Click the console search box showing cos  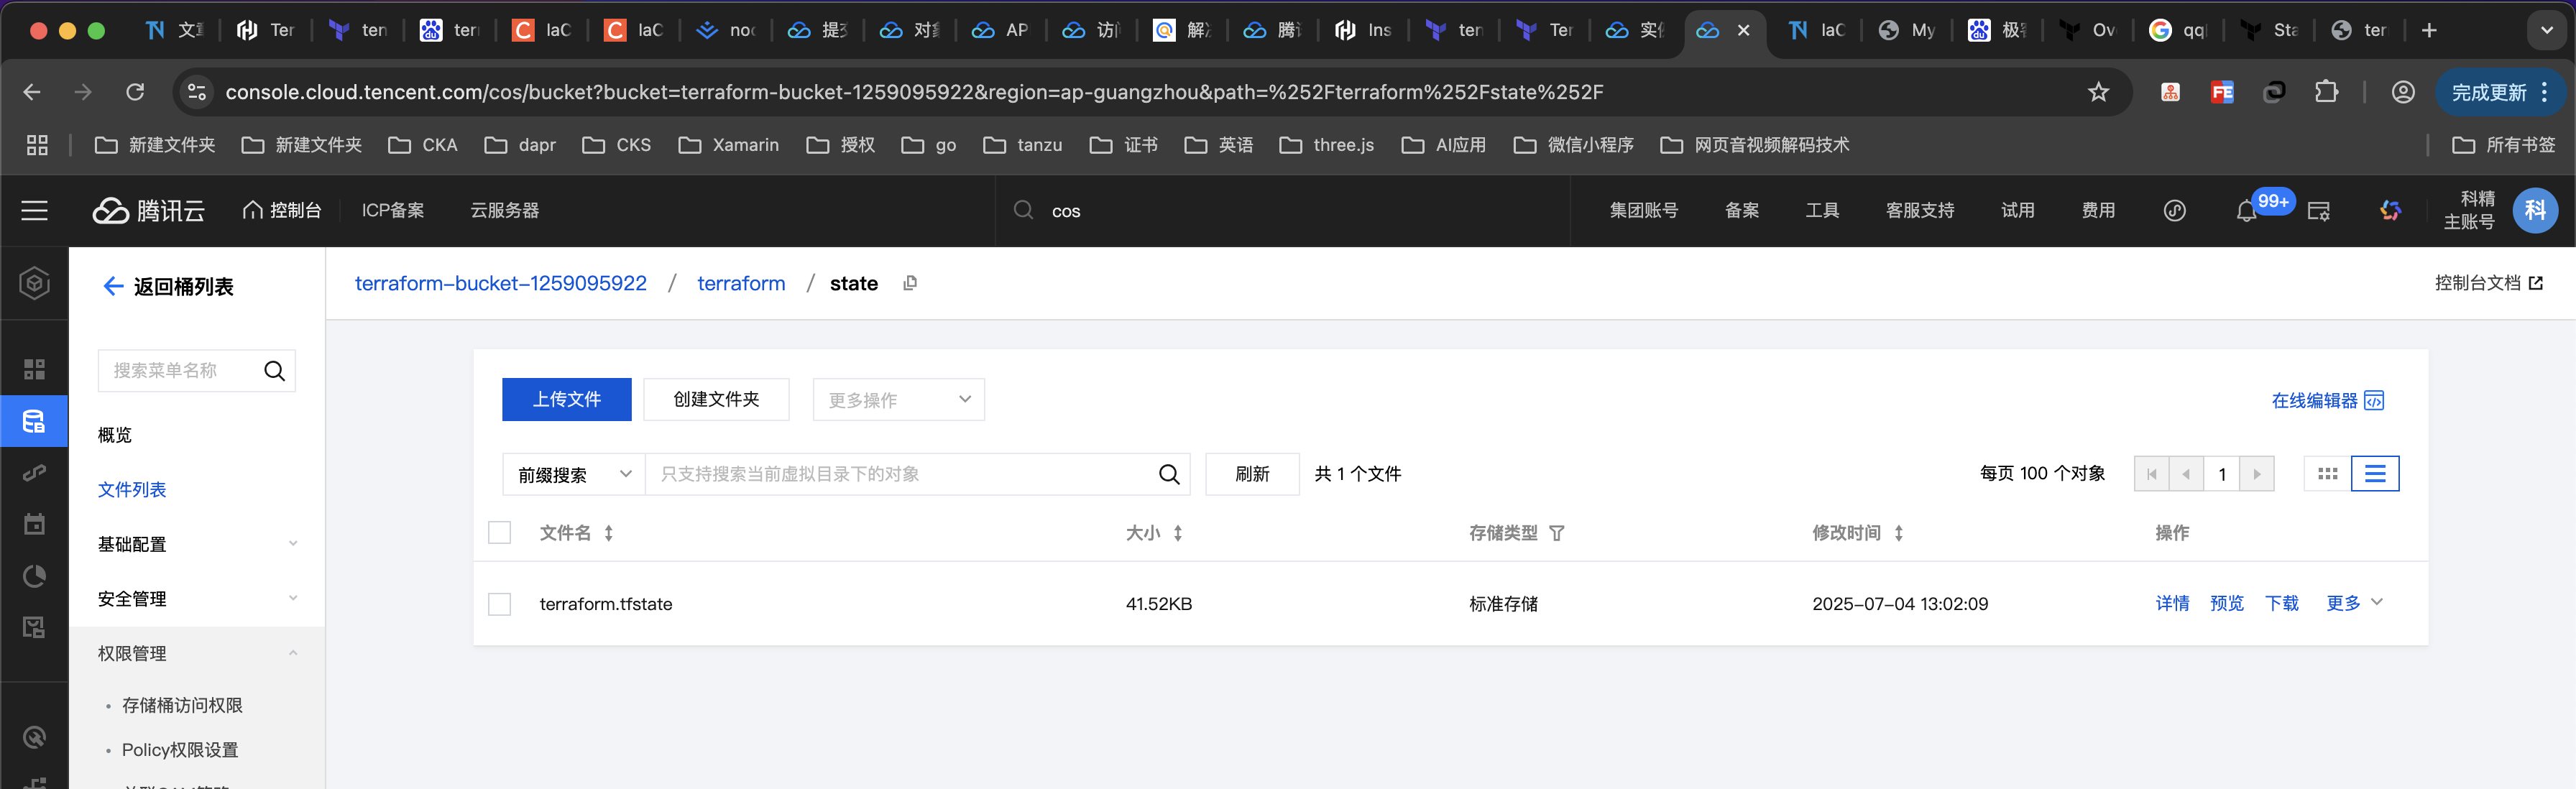1282,211
